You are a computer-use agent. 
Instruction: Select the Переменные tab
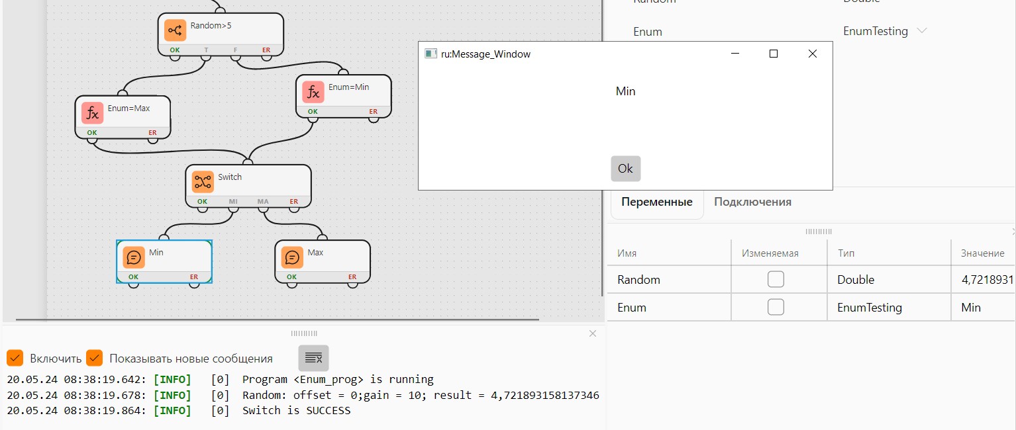coord(657,203)
